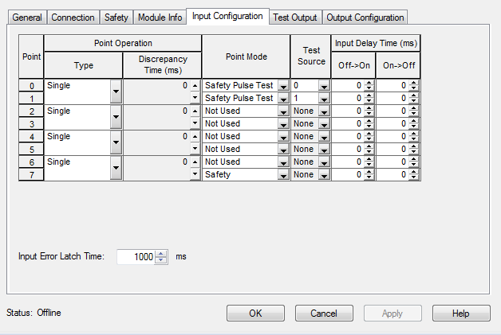
Task: Click the Input Error Latch Time field
Action: click(136, 257)
